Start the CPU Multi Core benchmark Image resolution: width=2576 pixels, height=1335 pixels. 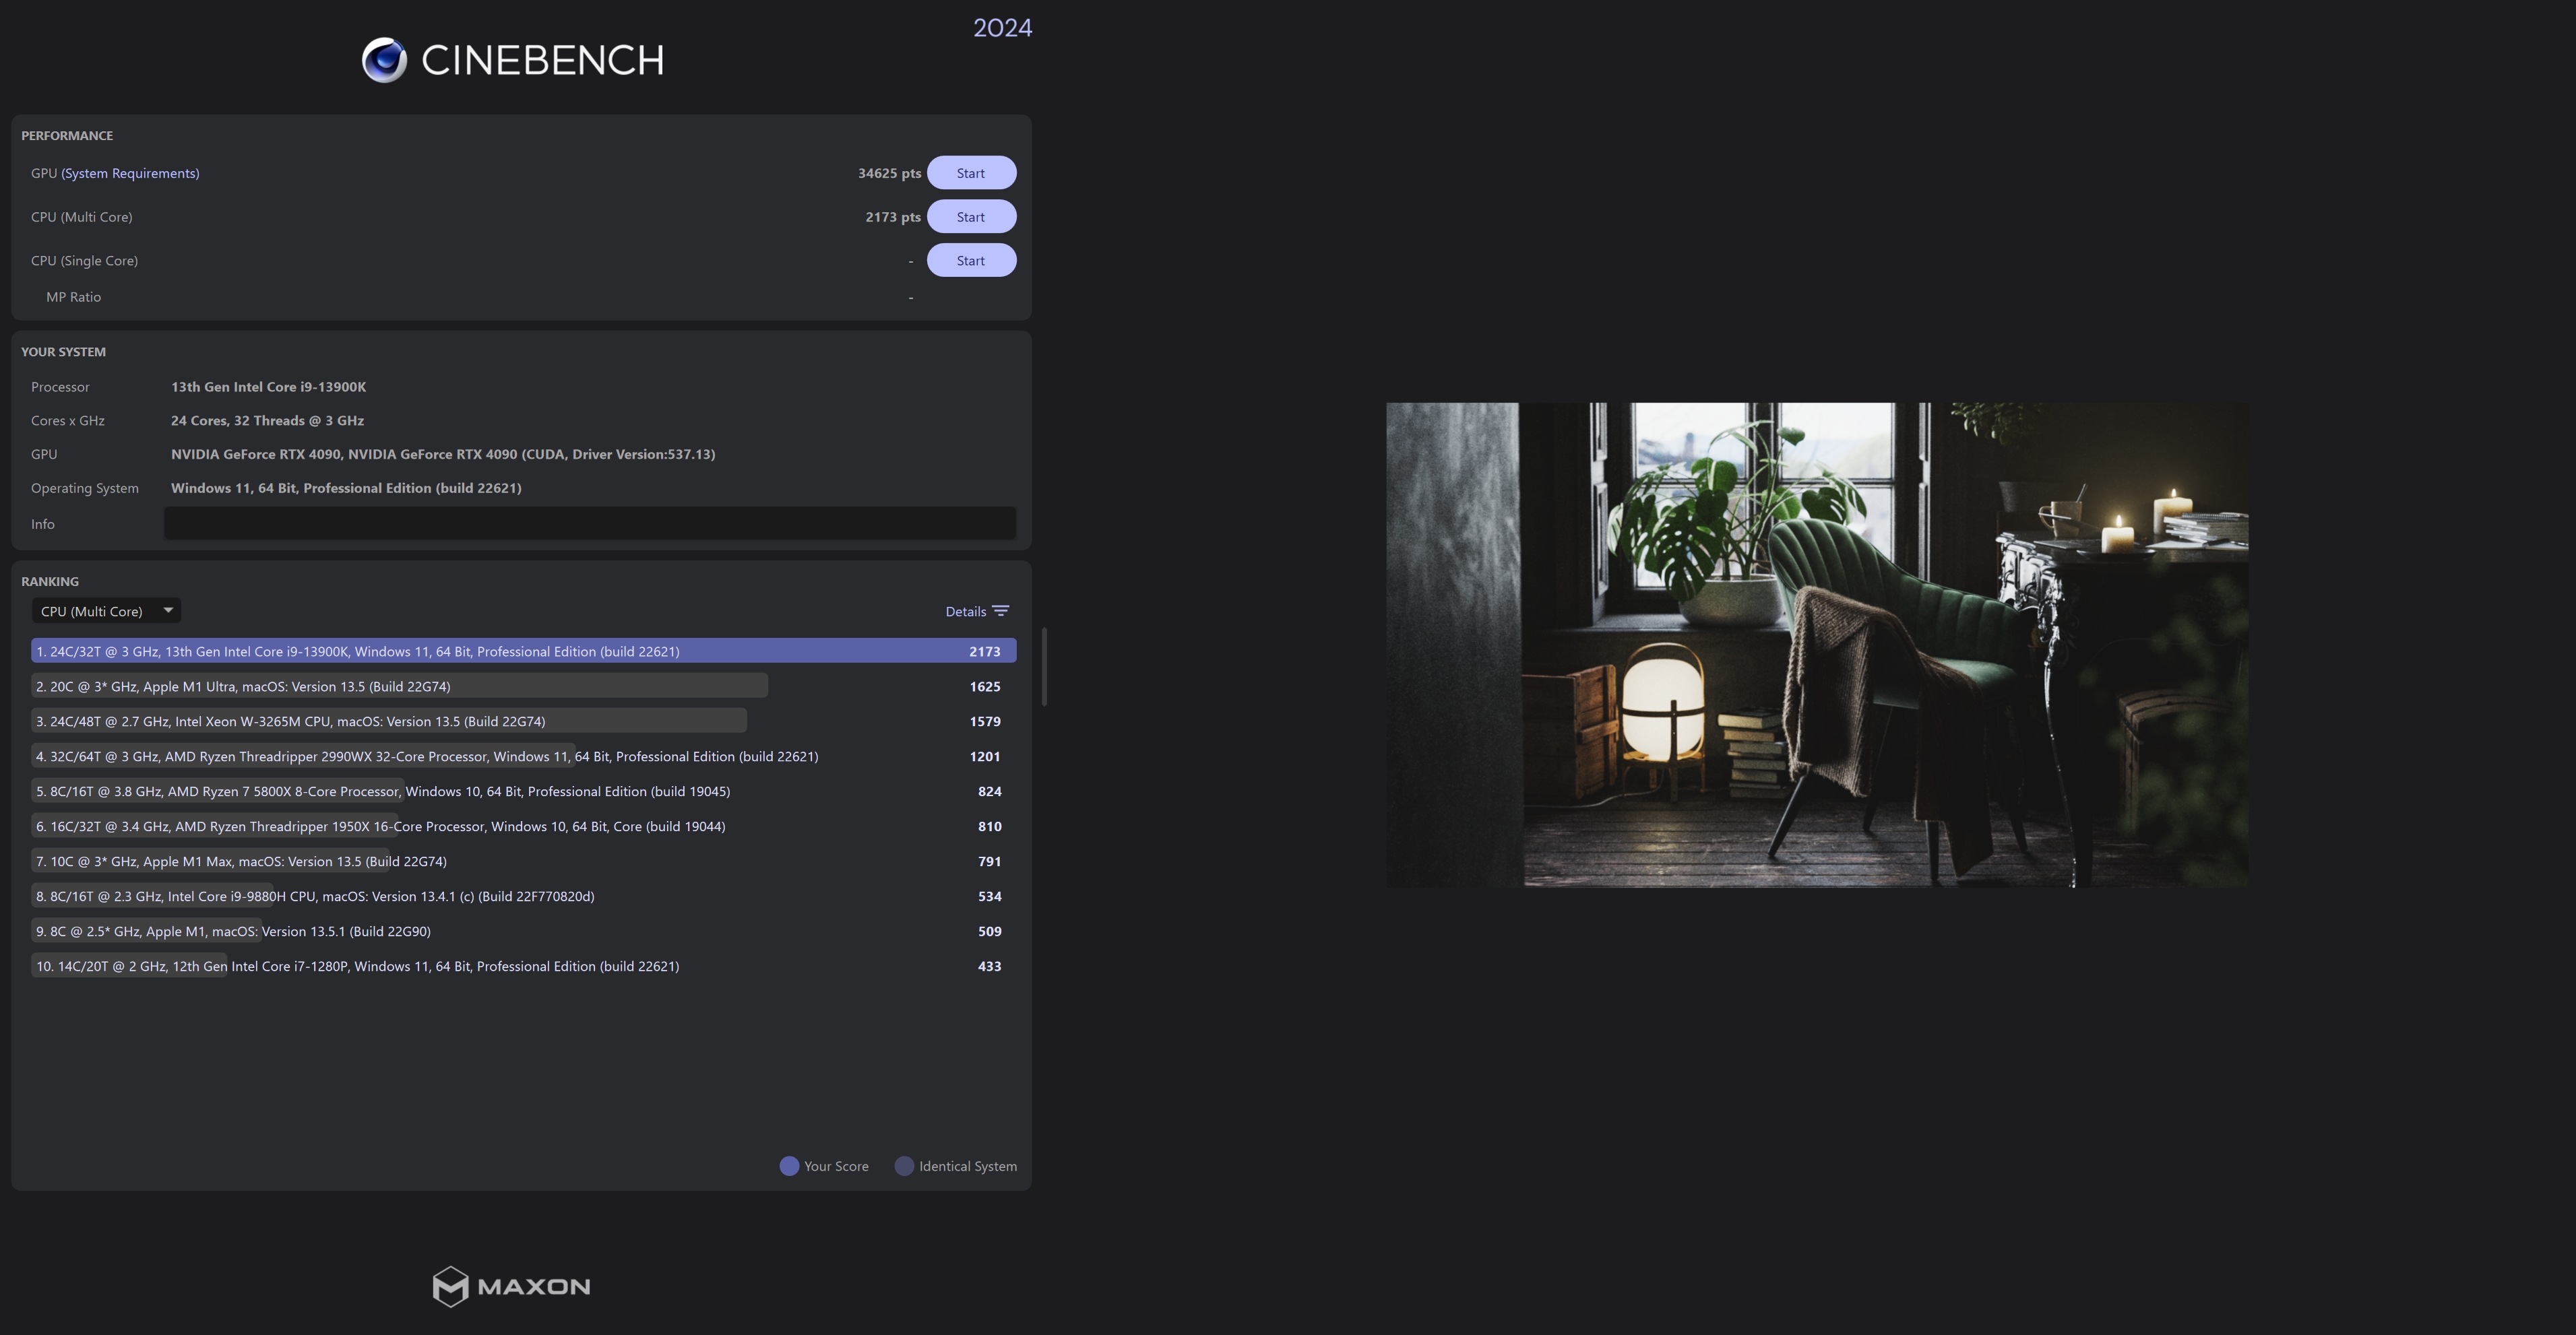pyautogui.click(x=970, y=217)
